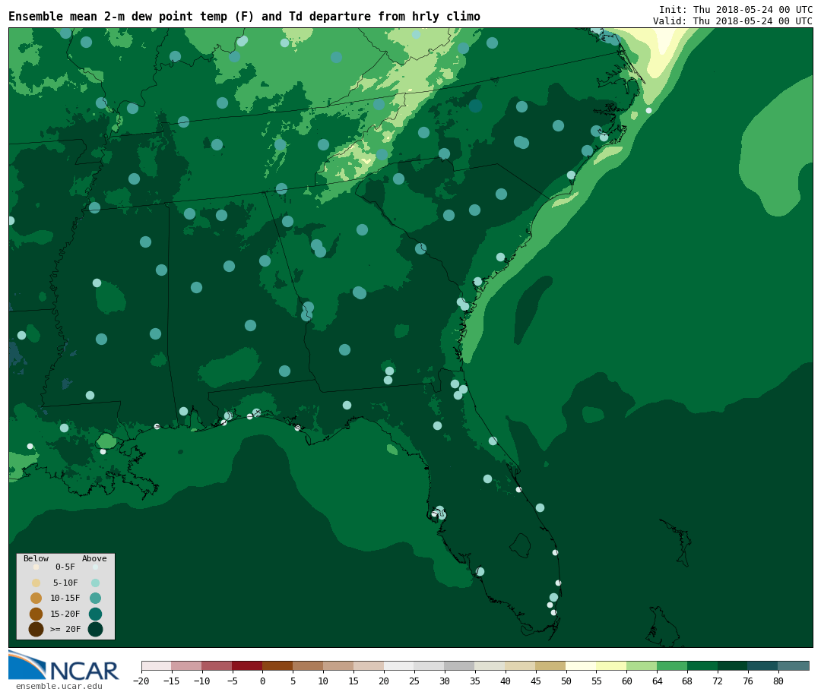Click the Below >= 20F dark brown circle
The height and width of the screenshot is (695, 821).
tap(36, 629)
